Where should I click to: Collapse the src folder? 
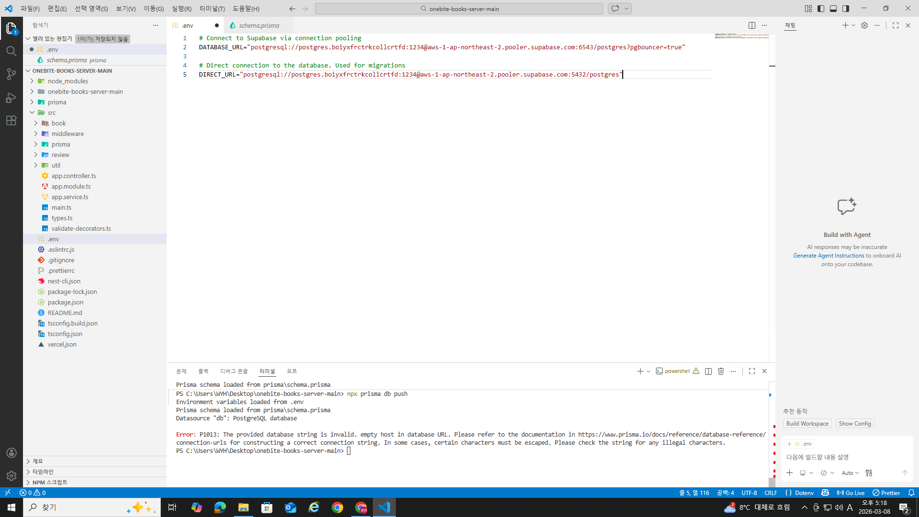pos(32,112)
